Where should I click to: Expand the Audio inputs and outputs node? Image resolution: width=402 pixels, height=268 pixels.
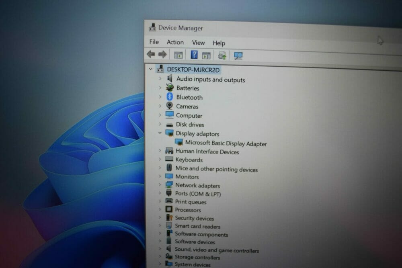click(x=160, y=78)
